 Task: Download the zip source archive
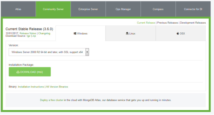coord(34,36)
